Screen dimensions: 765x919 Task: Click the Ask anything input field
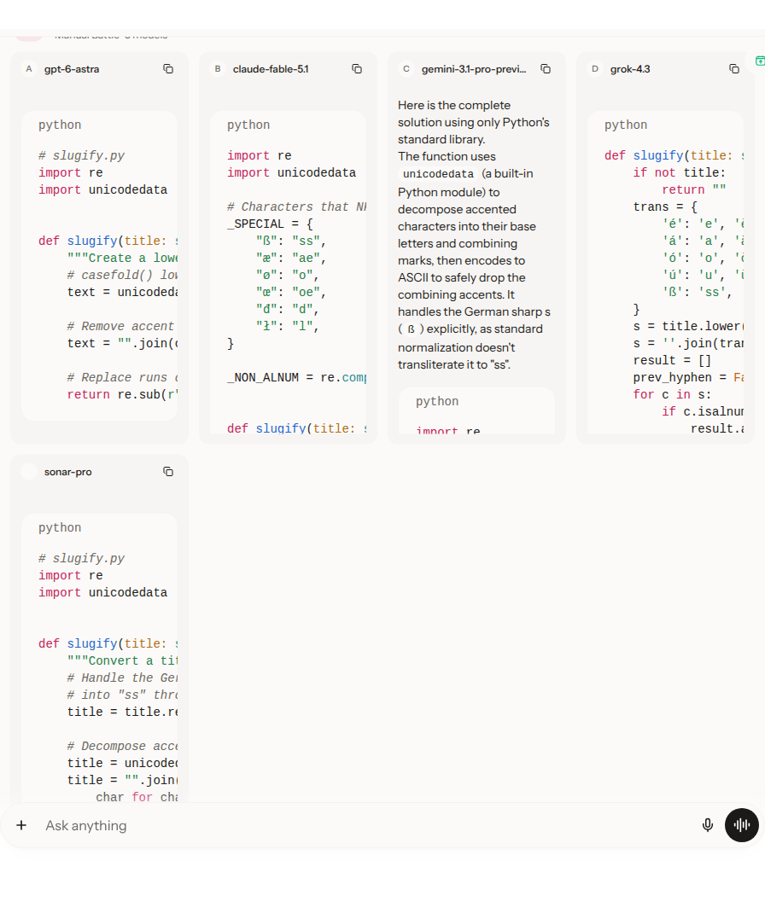pos(370,825)
